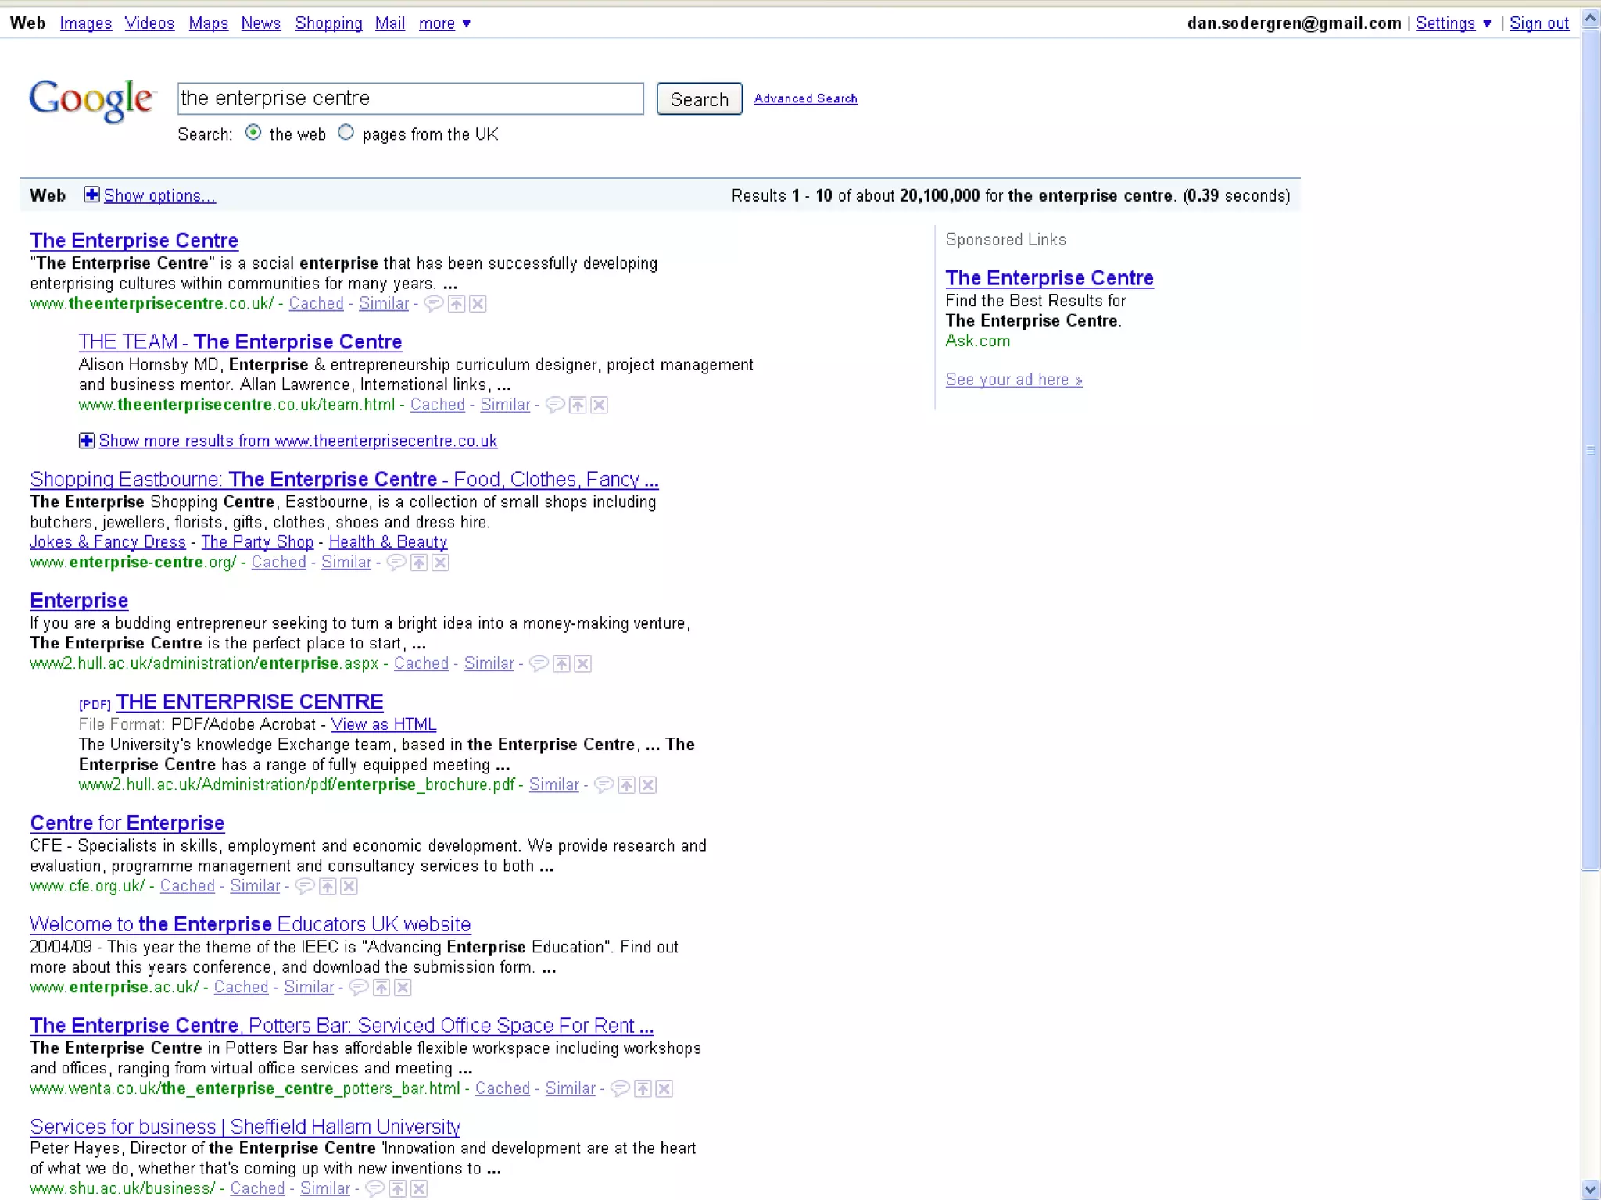The width and height of the screenshot is (1601, 1200).
Task: Remove the enterprise-centre.org Eastbourne result
Action: click(x=441, y=562)
